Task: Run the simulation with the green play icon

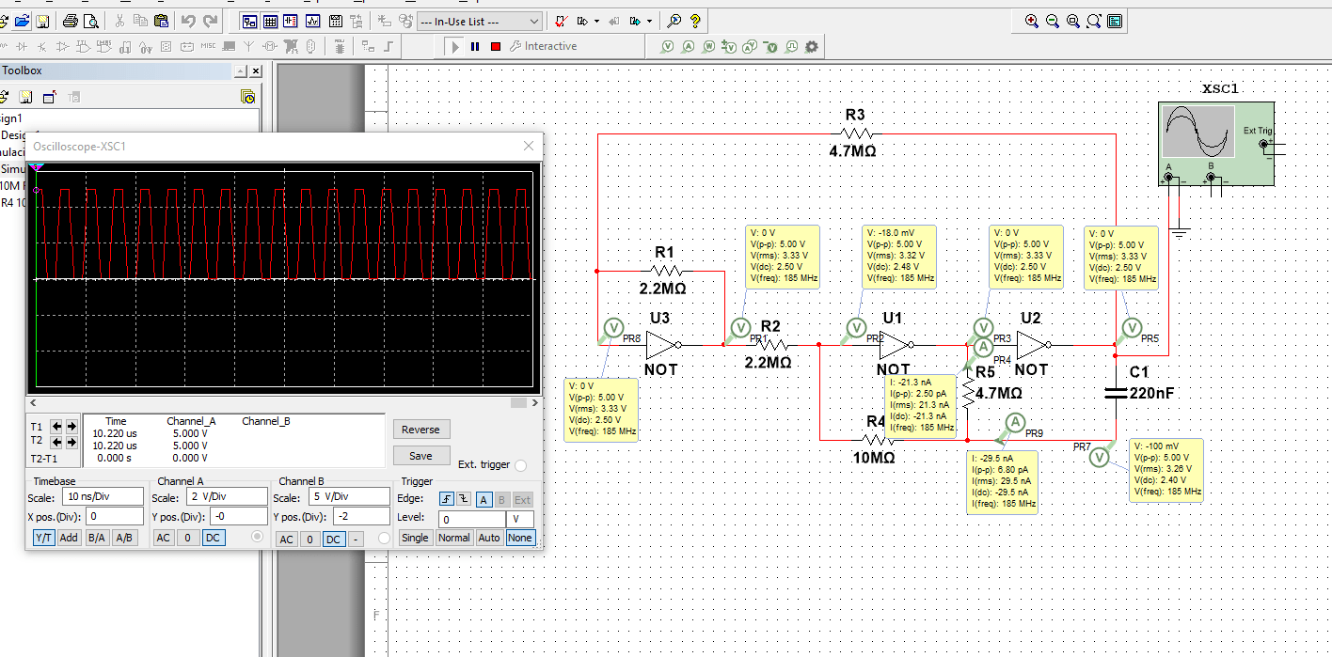Action: tap(455, 45)
